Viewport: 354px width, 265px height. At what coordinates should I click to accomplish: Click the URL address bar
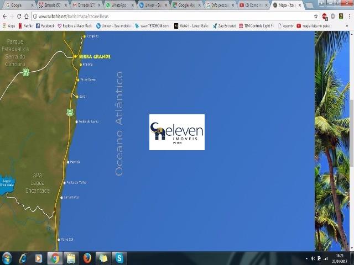tap(166, 17)
